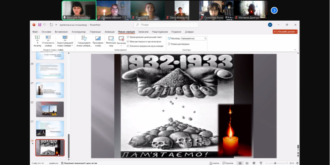Redo the last action
The width and height of the screenshot is (330, 165).
51,25
